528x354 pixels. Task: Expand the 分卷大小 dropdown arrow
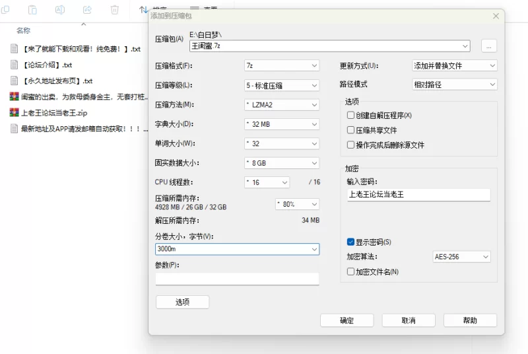[x=314, y=249]
